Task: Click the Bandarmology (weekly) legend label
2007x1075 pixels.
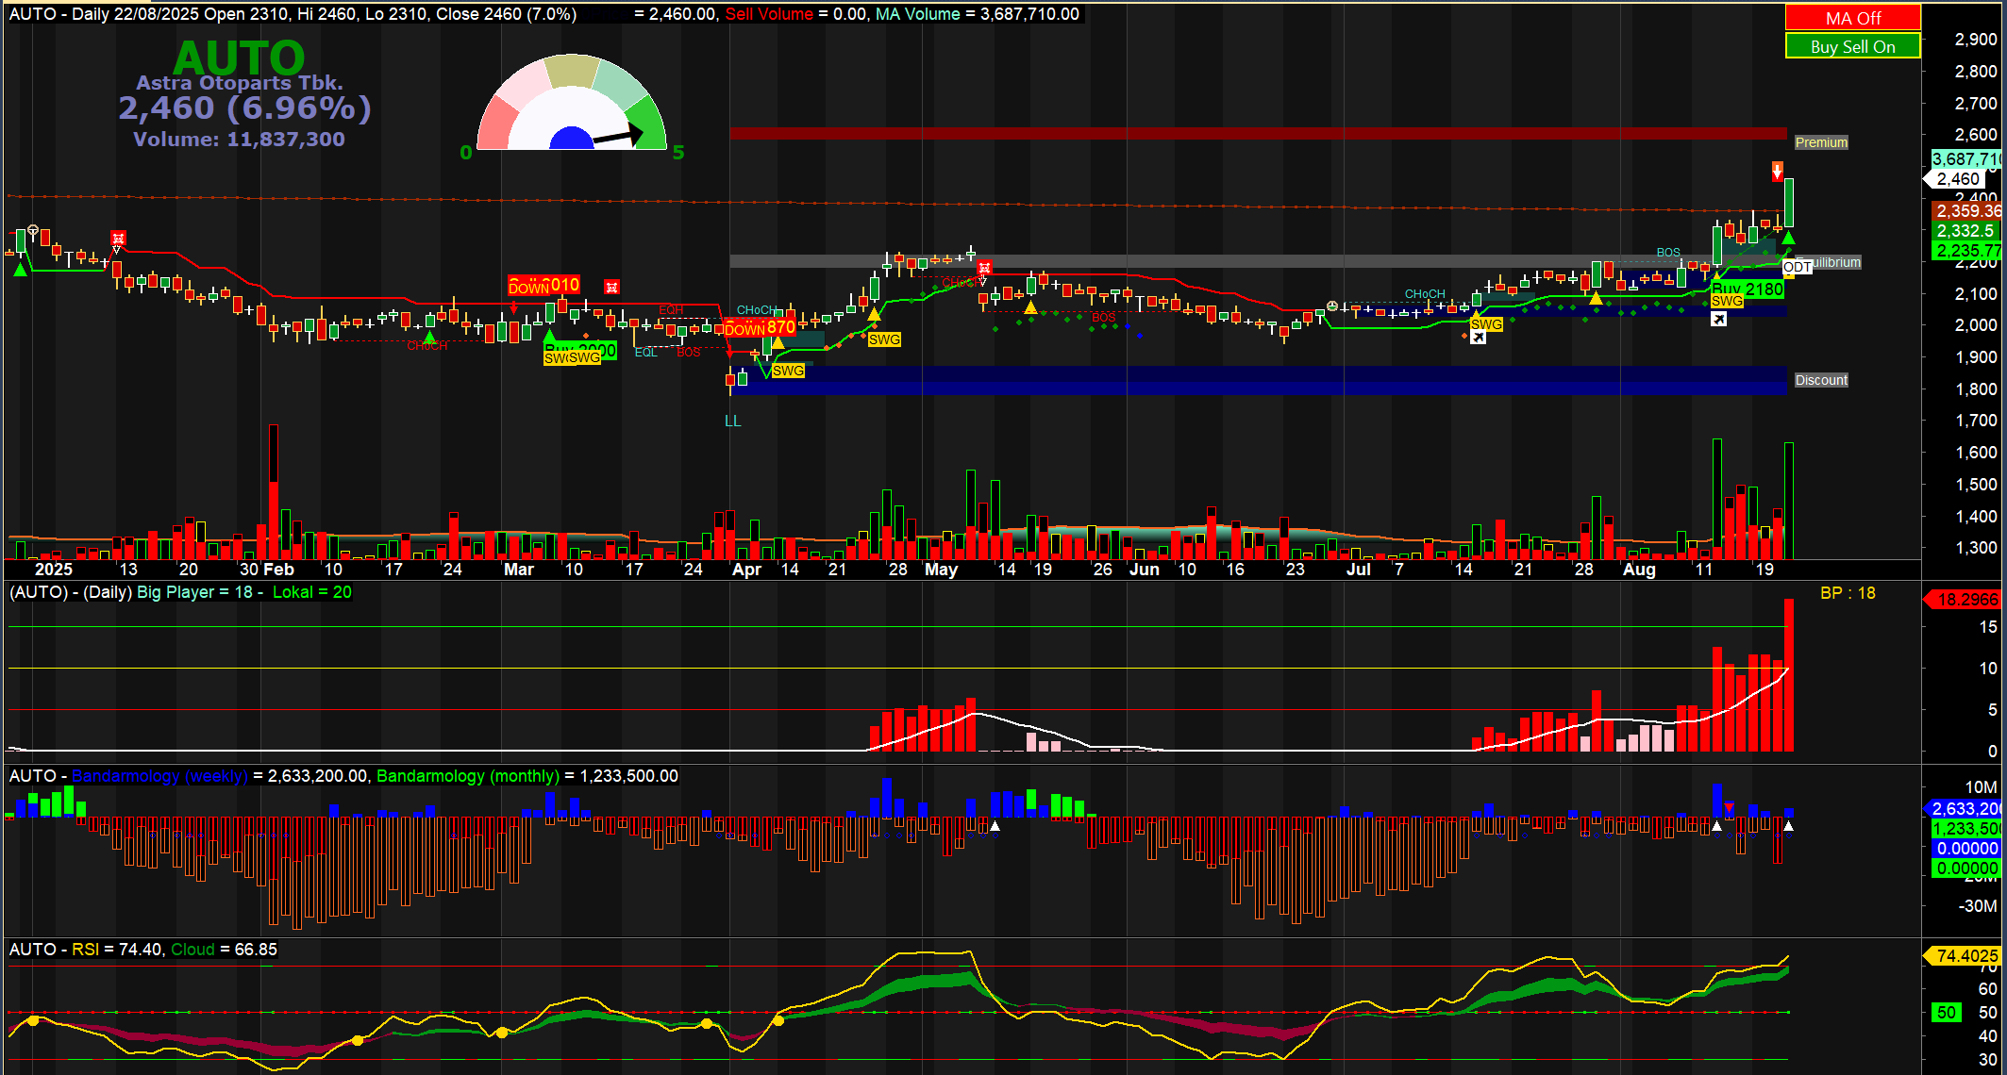Action: pyautogui.click(x=159, y=776)
